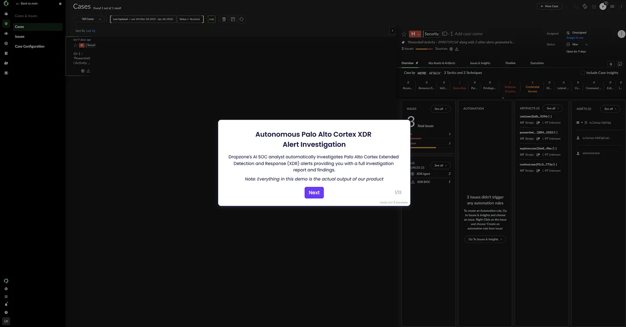Click the Assign to me link
The width and height of the screenshot is (626, 327).
pyautogui.click(x=576, y=38)
